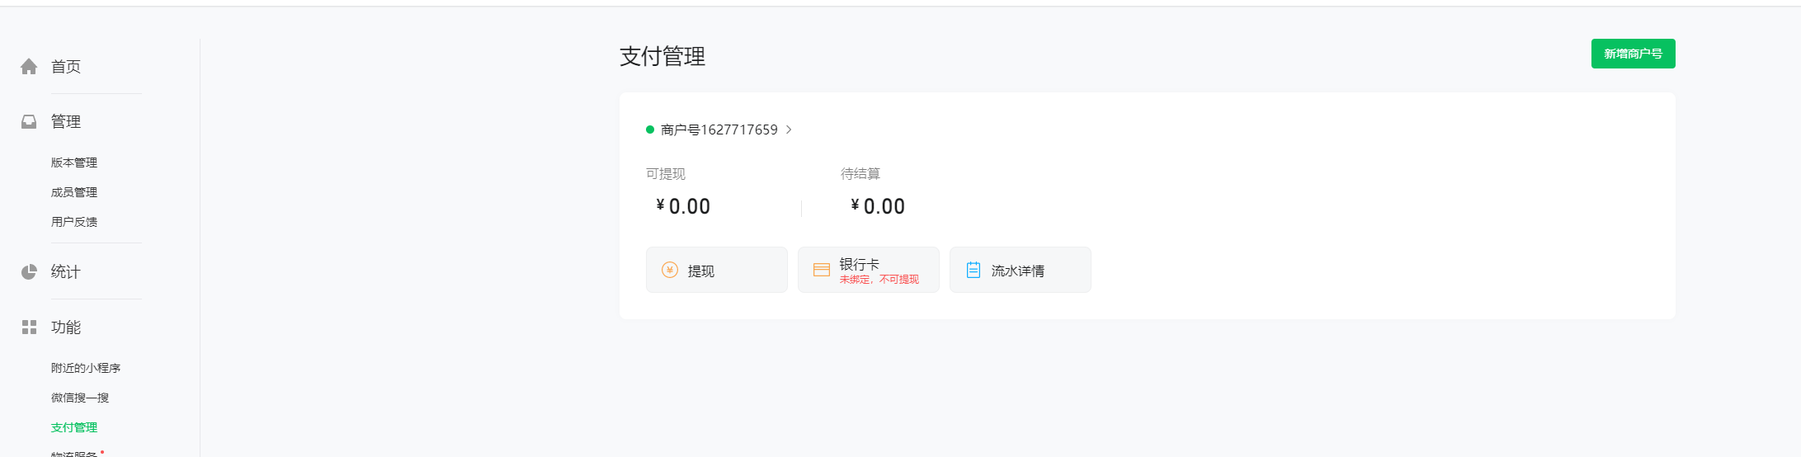Image resolution: width=1801 pixels, height=457 pixels.
Task: Click the green 新增商户号 button
Action: 1633,54
